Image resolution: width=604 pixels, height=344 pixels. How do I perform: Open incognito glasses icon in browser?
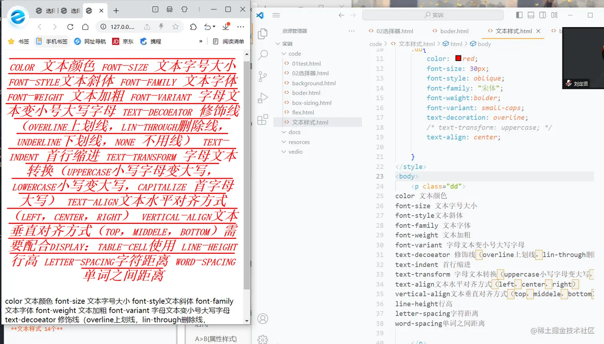[170, 9]
